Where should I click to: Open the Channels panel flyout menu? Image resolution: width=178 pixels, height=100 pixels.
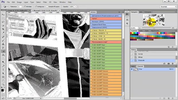(176, 66)
